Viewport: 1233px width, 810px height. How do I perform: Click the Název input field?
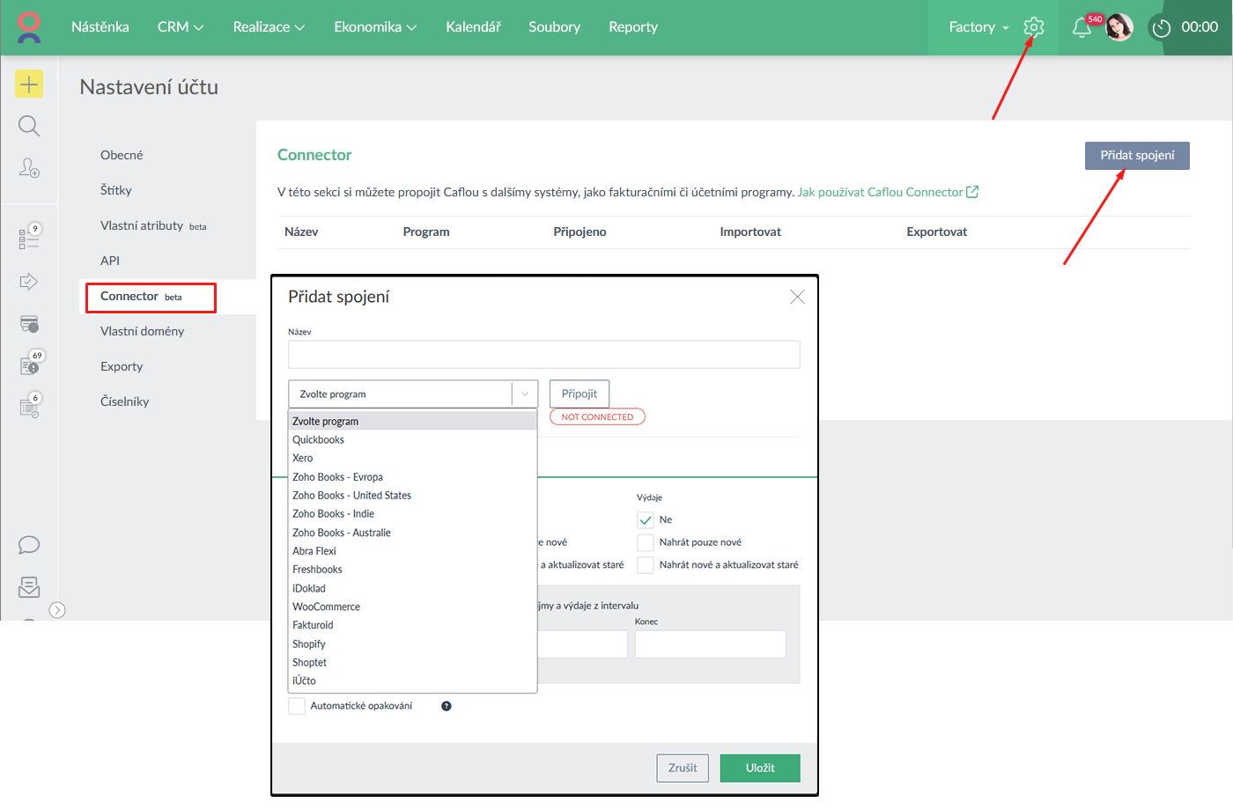[x=543, y=355]
